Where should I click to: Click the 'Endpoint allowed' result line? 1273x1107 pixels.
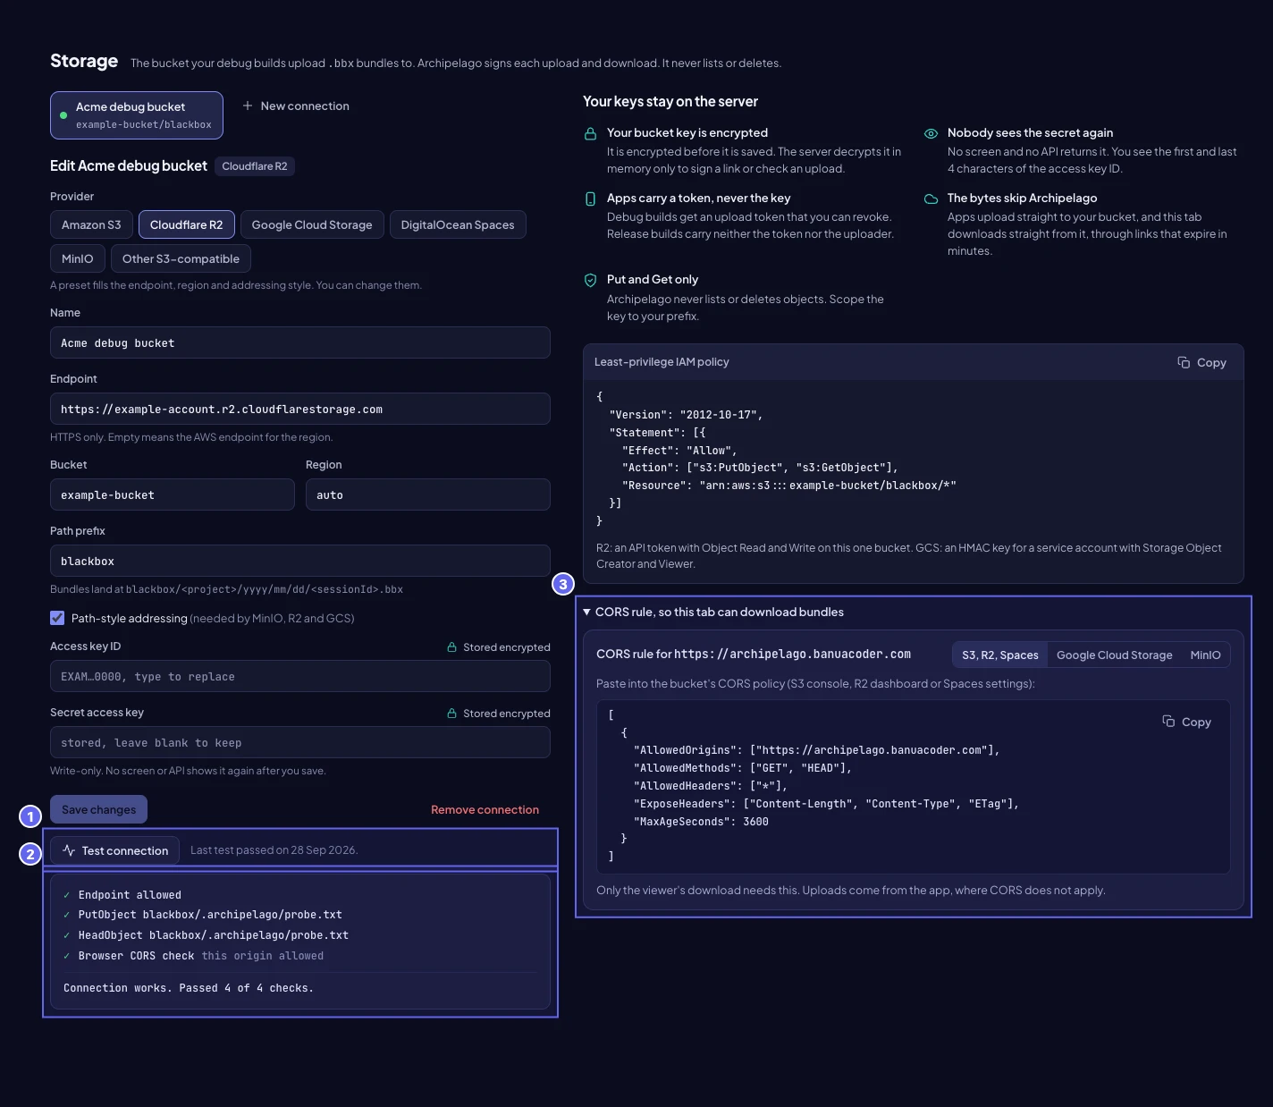click(x=122, y=895)
